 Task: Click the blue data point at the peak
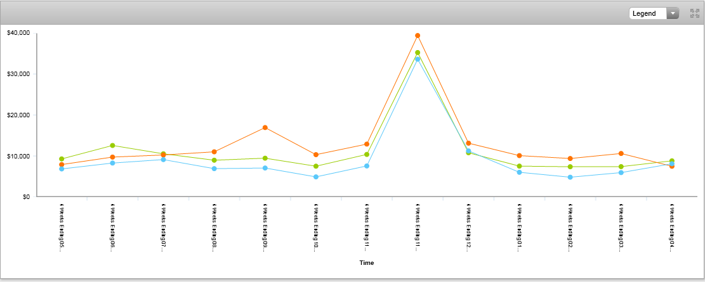(x=418, y=60)
